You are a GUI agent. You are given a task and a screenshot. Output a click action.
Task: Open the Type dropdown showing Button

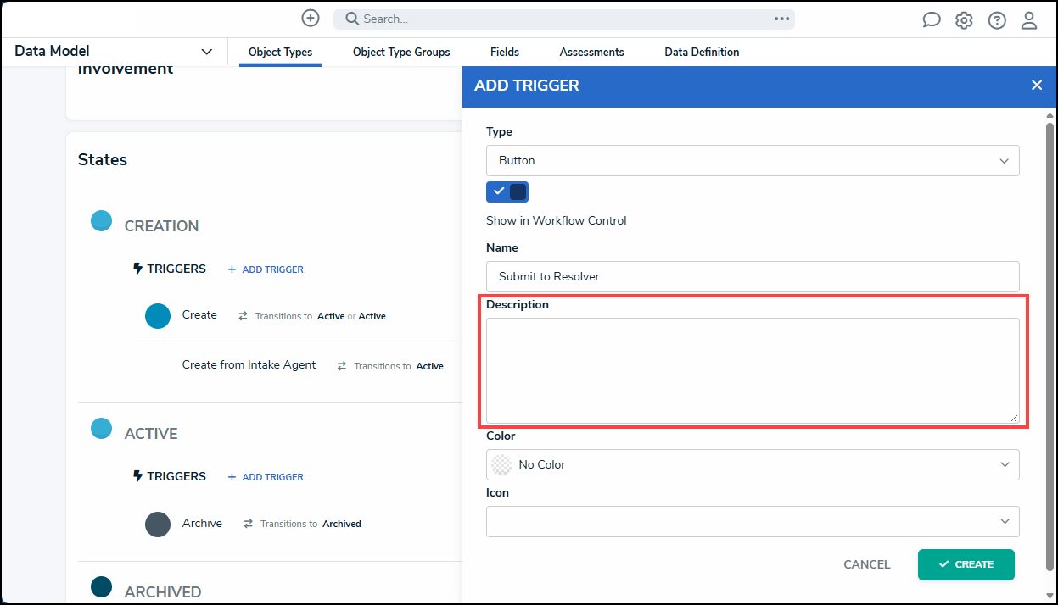point(753,160)
